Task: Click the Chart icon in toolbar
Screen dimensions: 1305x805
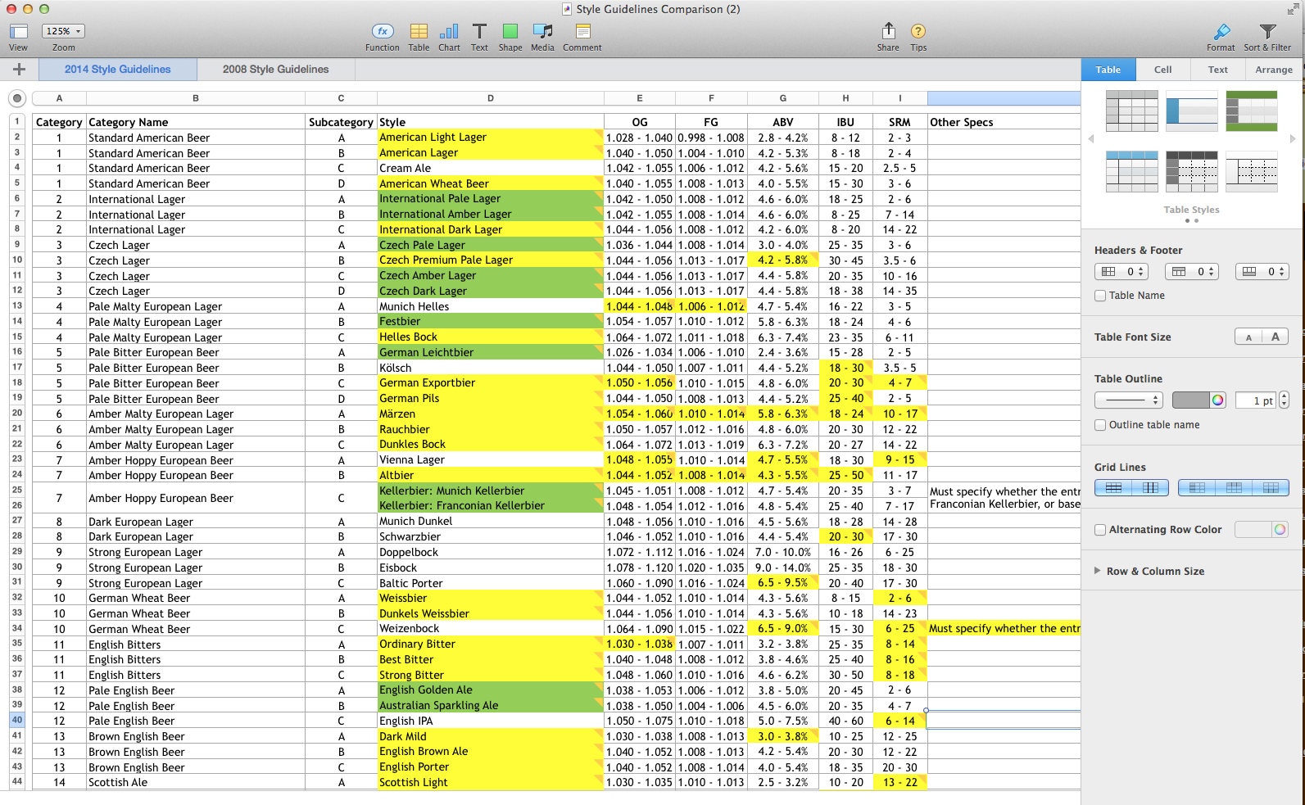Action: click(x=449, y=32)
